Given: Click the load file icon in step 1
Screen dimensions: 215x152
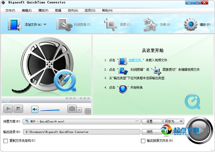Looking at the screenshot, I should click(123, 61).
